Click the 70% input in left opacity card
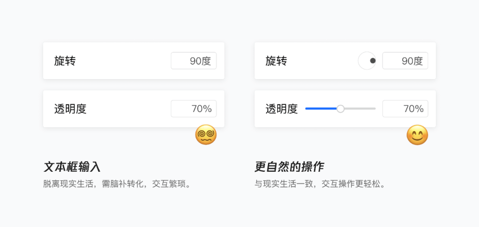The image size is (479, 227). 194,108
